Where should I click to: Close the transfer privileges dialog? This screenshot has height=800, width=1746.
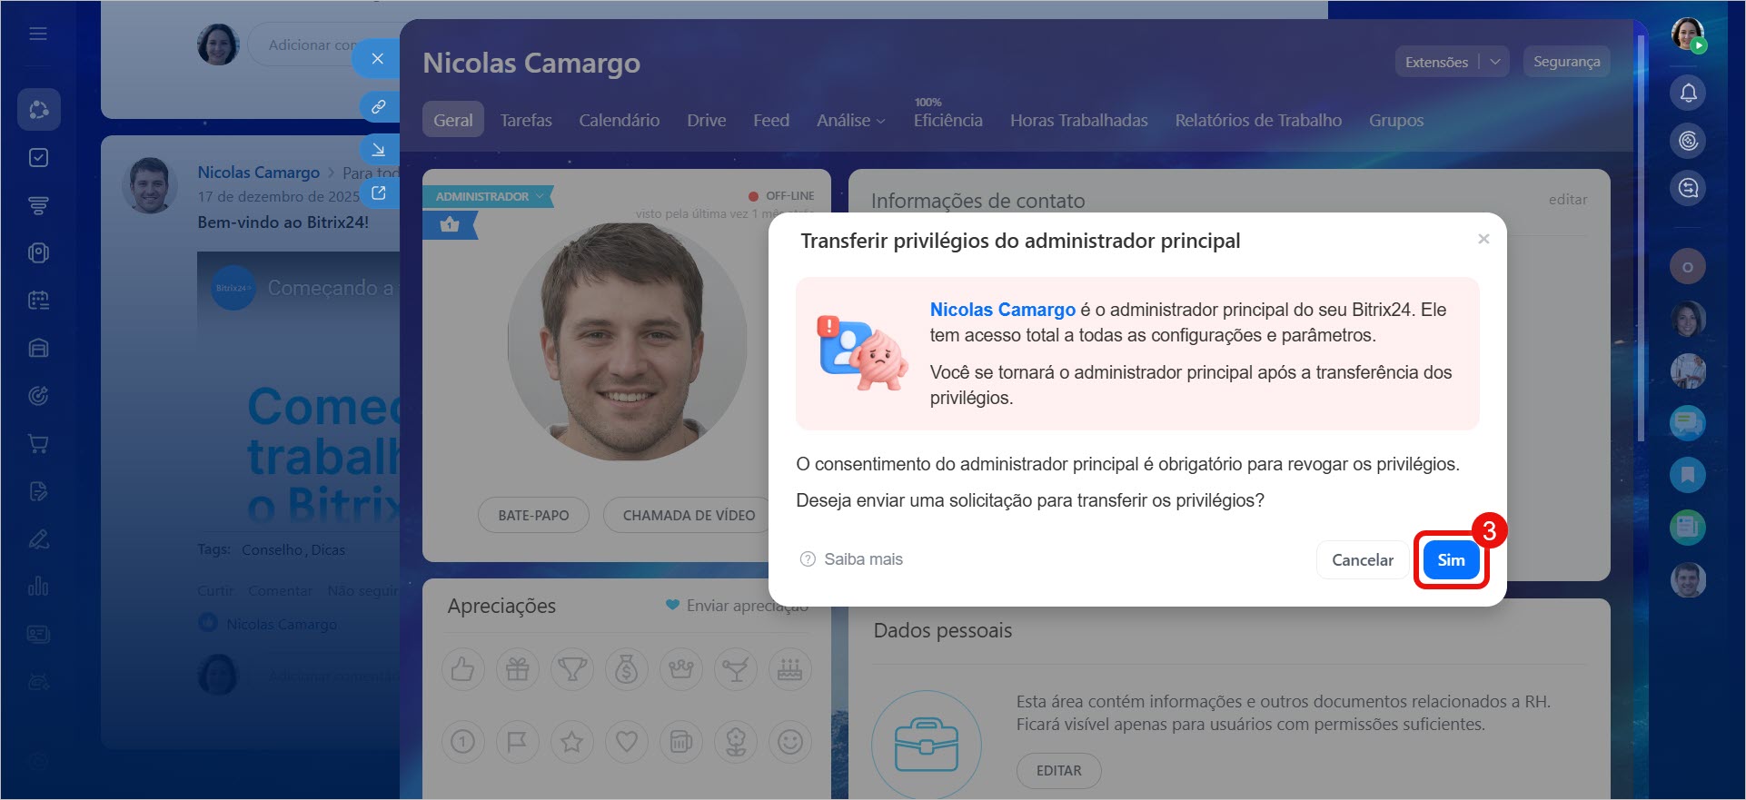click(1483, 239)
